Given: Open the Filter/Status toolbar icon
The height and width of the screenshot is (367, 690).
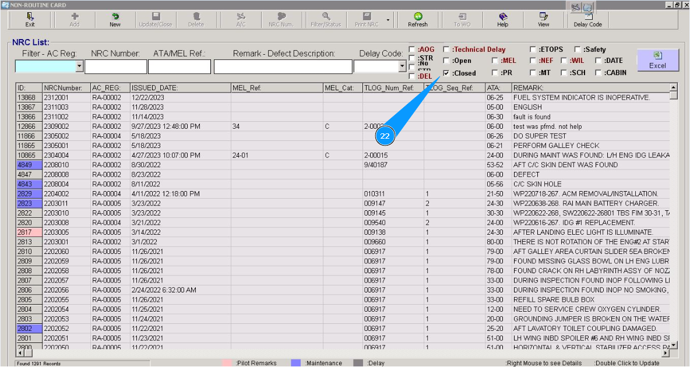Looking at the screenshot, I should pos(326,20).
